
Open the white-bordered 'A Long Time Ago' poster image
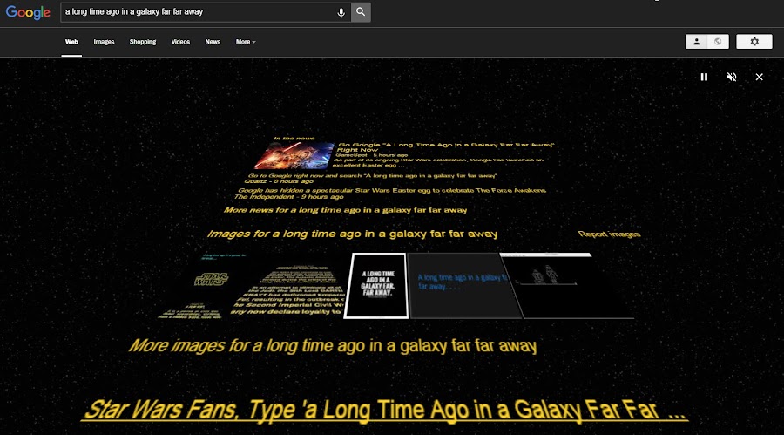pos(377,285)
